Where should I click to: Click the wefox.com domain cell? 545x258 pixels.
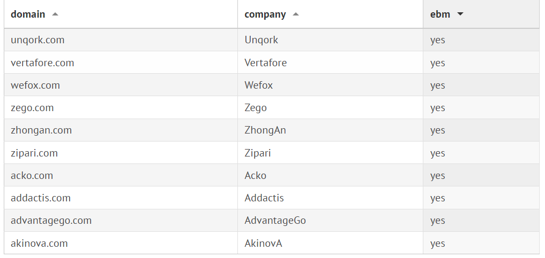point(35,85)
